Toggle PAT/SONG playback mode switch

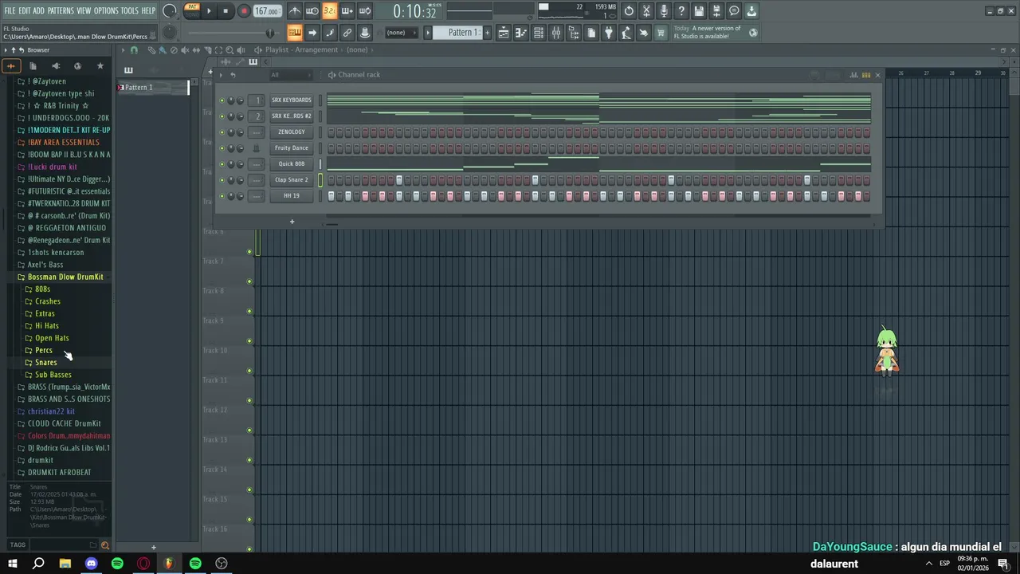point(191,10)
